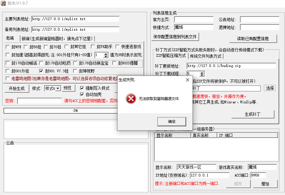Click the red error icon in the dialog
Screen dimensions: 285x195
click(x=131, y=99)
